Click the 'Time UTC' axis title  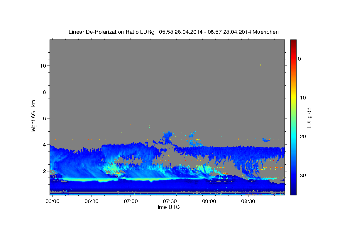click(167, 207)
